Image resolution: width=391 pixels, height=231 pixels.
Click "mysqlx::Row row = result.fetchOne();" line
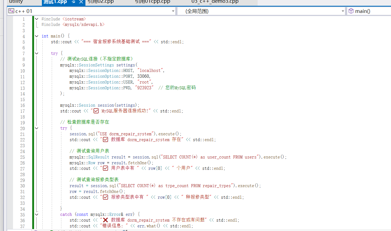[111, 163]
